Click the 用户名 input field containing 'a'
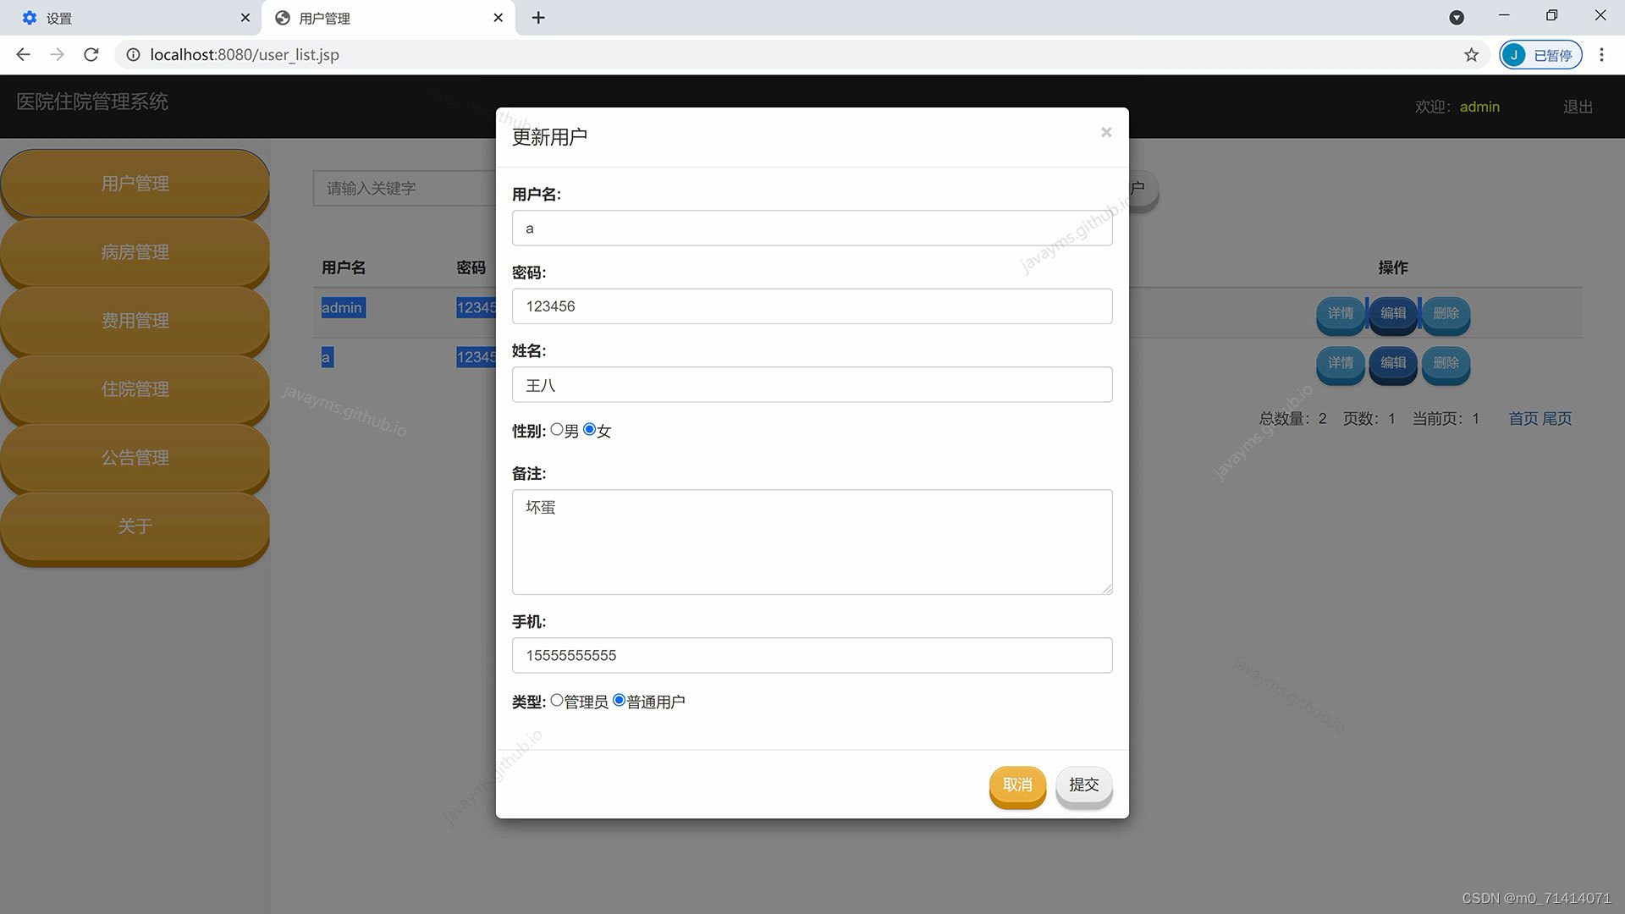Screen dimensions: 1625x914 812,228
